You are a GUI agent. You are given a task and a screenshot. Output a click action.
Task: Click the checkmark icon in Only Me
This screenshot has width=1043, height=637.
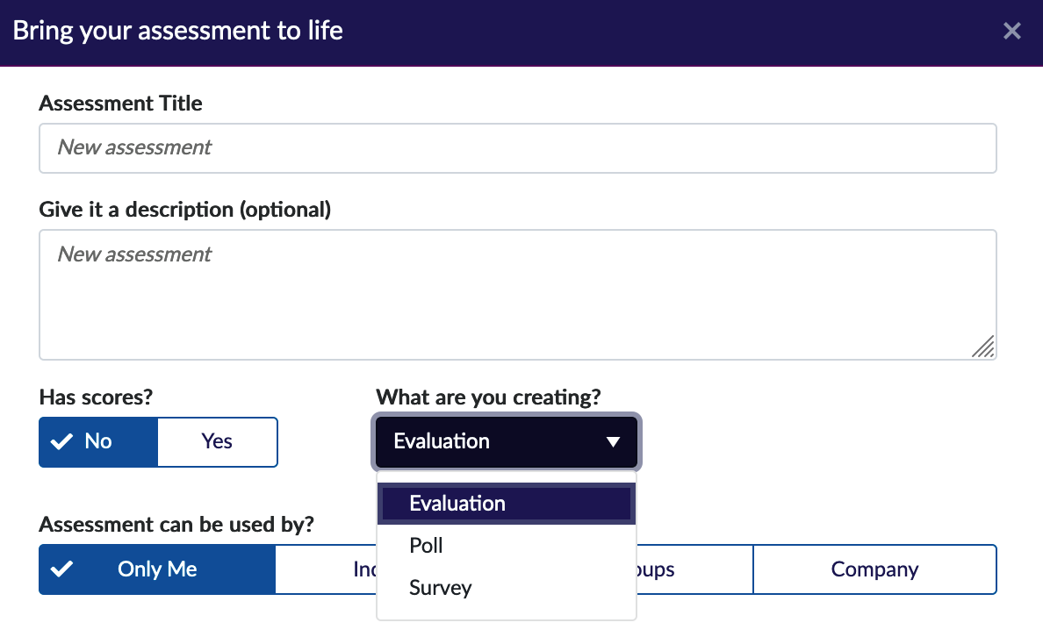click(x=61, y=569)
